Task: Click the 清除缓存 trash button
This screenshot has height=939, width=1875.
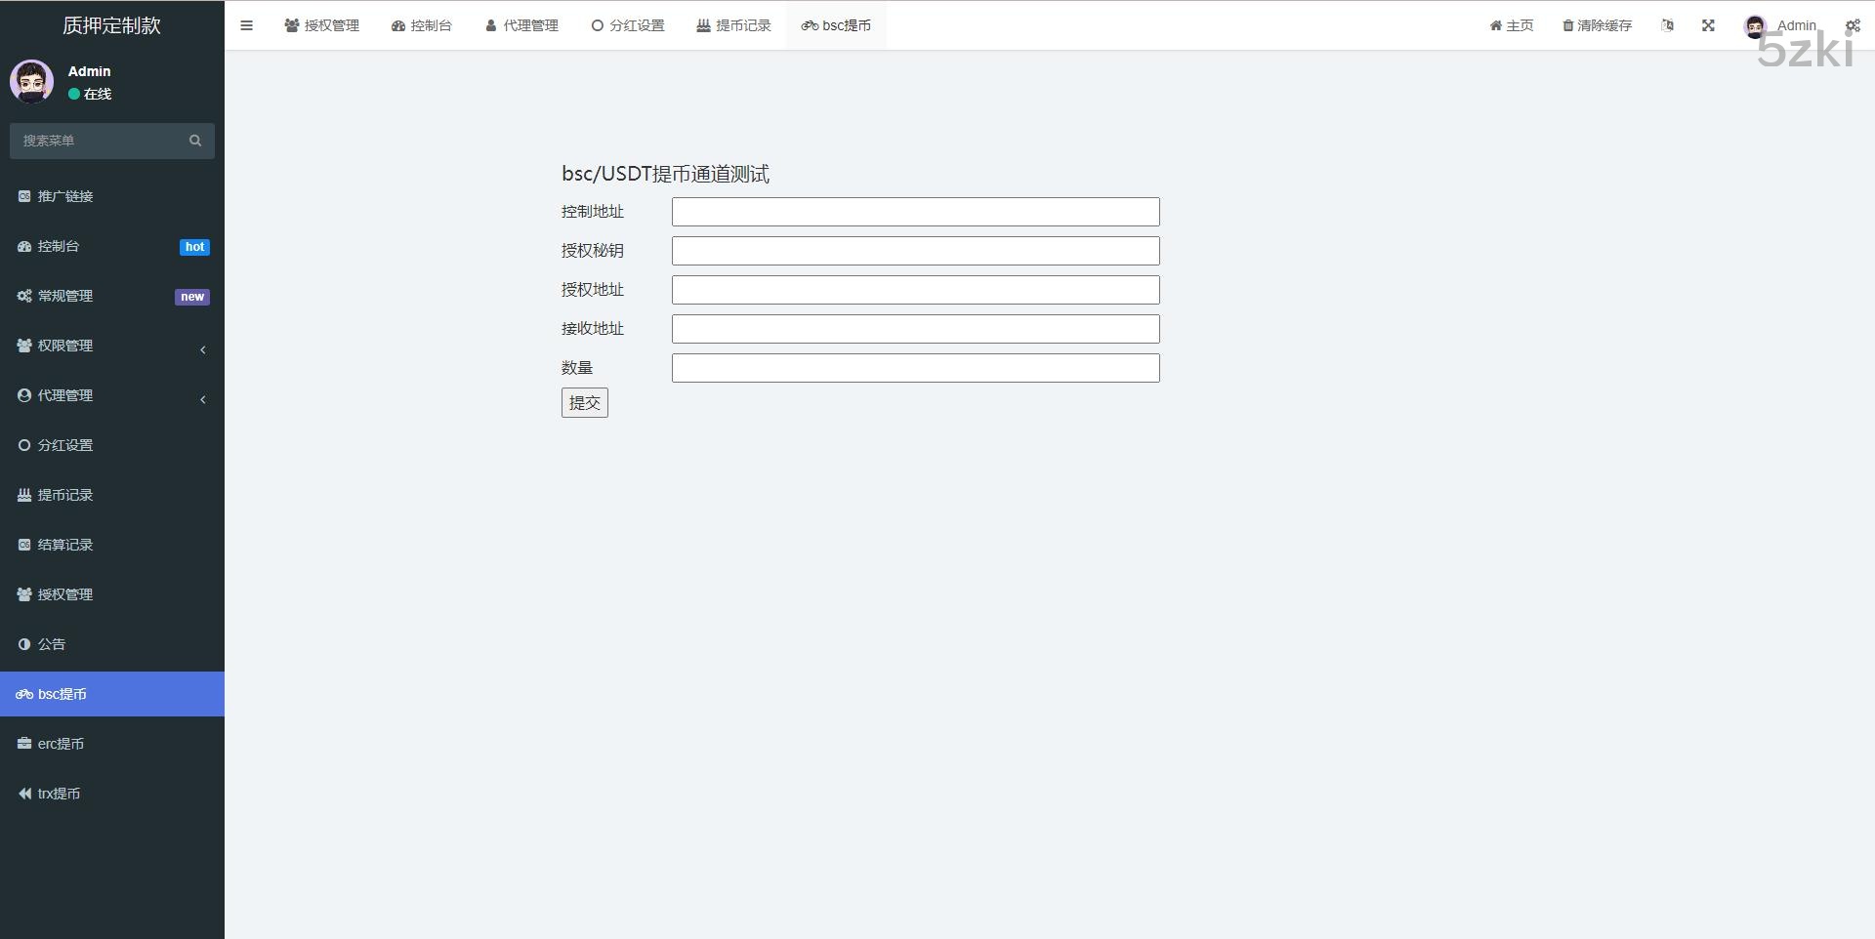Action: pyautogui.click(x=1597, y=25)
